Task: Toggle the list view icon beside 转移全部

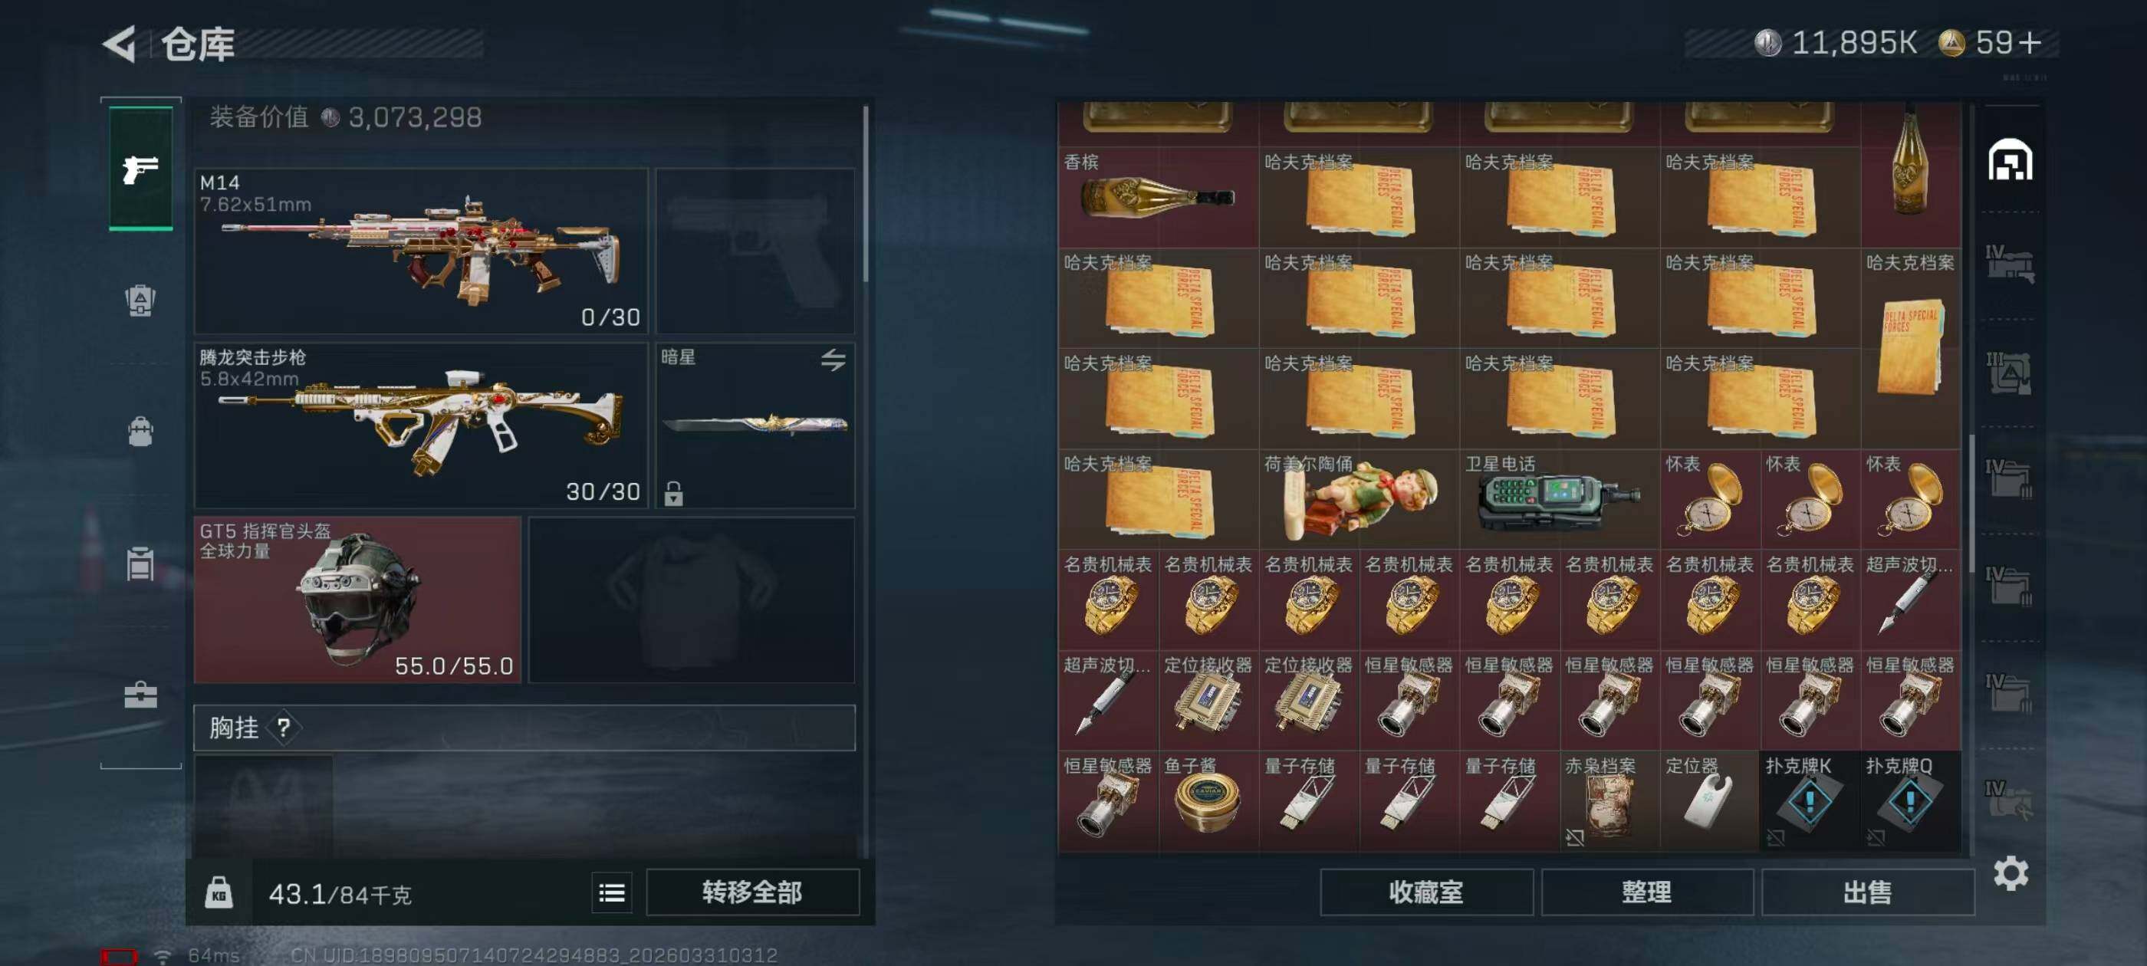Action: point(612,893)
